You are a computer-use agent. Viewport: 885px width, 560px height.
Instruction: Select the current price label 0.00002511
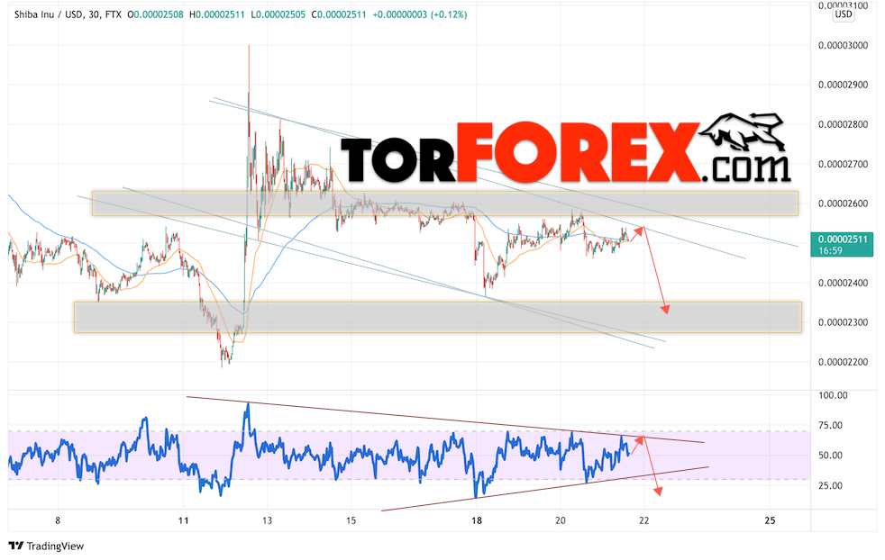[x=843, y=239]
